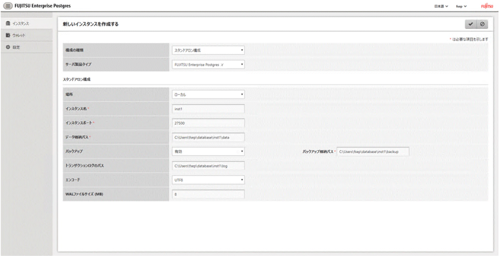499x256 pixels.
Task: Focus the トランザクションログのパス input field
Action: coord(208,165)
